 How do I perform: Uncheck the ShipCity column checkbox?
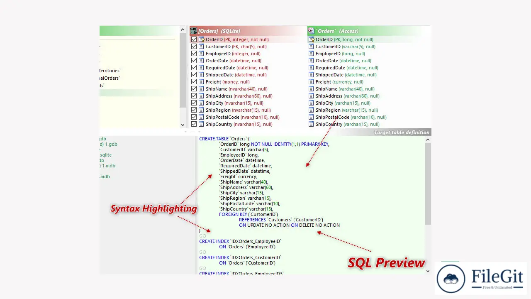(194, 103)
